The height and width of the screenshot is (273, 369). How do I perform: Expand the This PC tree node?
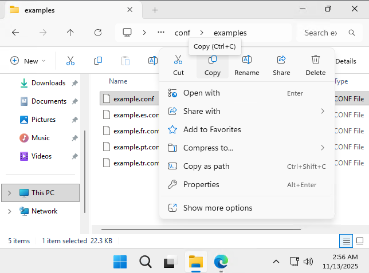pos(9,193)
